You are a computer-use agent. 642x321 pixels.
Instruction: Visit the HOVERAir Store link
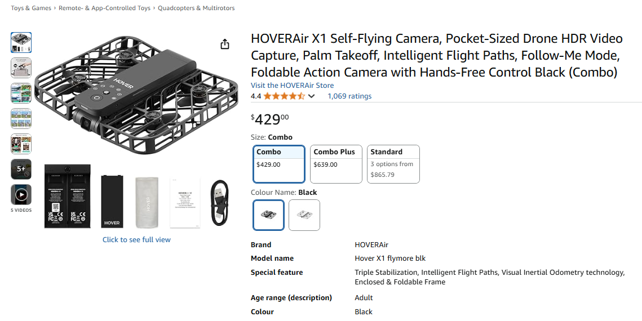292,86
